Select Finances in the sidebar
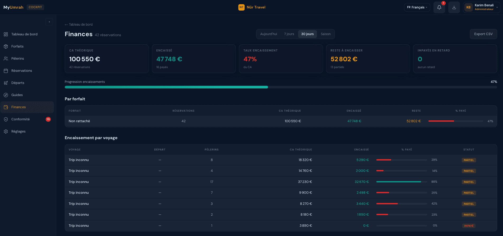This screenshot has height=236, width=503. coord(19,107)
